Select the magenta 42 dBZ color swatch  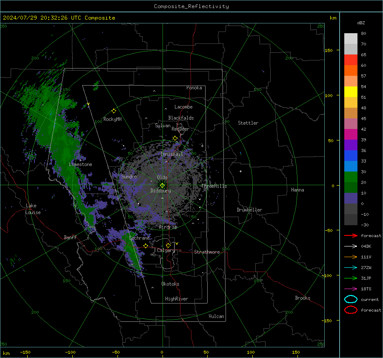coord(351,135)
